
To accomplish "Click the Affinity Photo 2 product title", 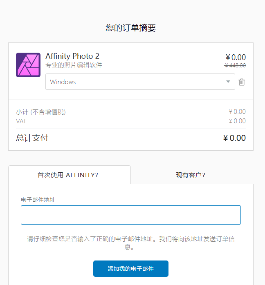I will pyautogui.click(x=72, y=56).
